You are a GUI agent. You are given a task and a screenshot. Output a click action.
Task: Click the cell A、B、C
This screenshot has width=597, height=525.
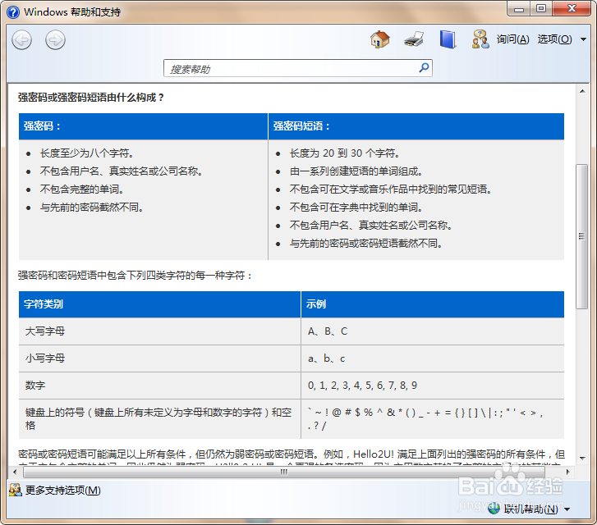tap(433, 331)
